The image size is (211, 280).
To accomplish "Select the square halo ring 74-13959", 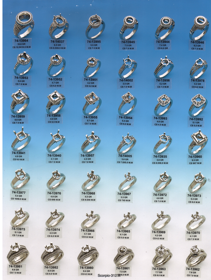I will tap(20, 101).
